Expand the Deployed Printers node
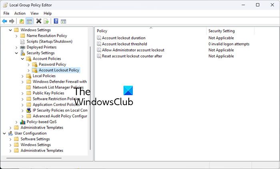 point(16,48)
